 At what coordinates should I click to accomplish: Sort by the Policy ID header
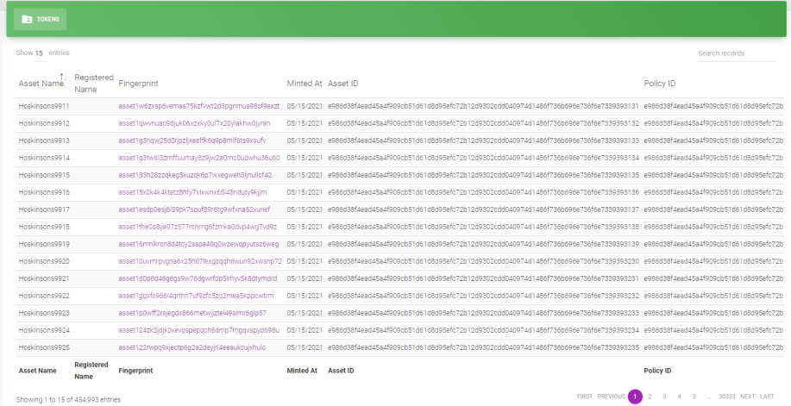[x=659, y=84]
